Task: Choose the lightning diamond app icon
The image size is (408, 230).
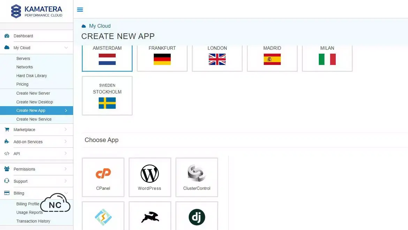Action: tap(103, 217)
